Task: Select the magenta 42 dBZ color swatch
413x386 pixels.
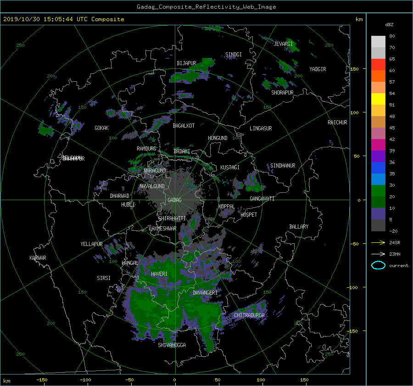Action: 378,145
